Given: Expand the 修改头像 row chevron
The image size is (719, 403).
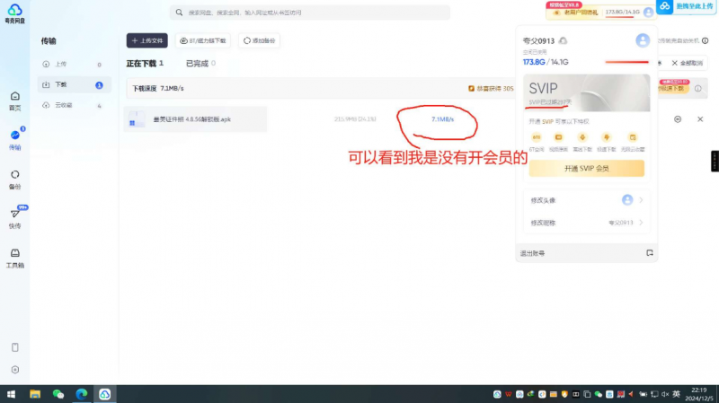Looking at the screenshot, I should [641, 199].
